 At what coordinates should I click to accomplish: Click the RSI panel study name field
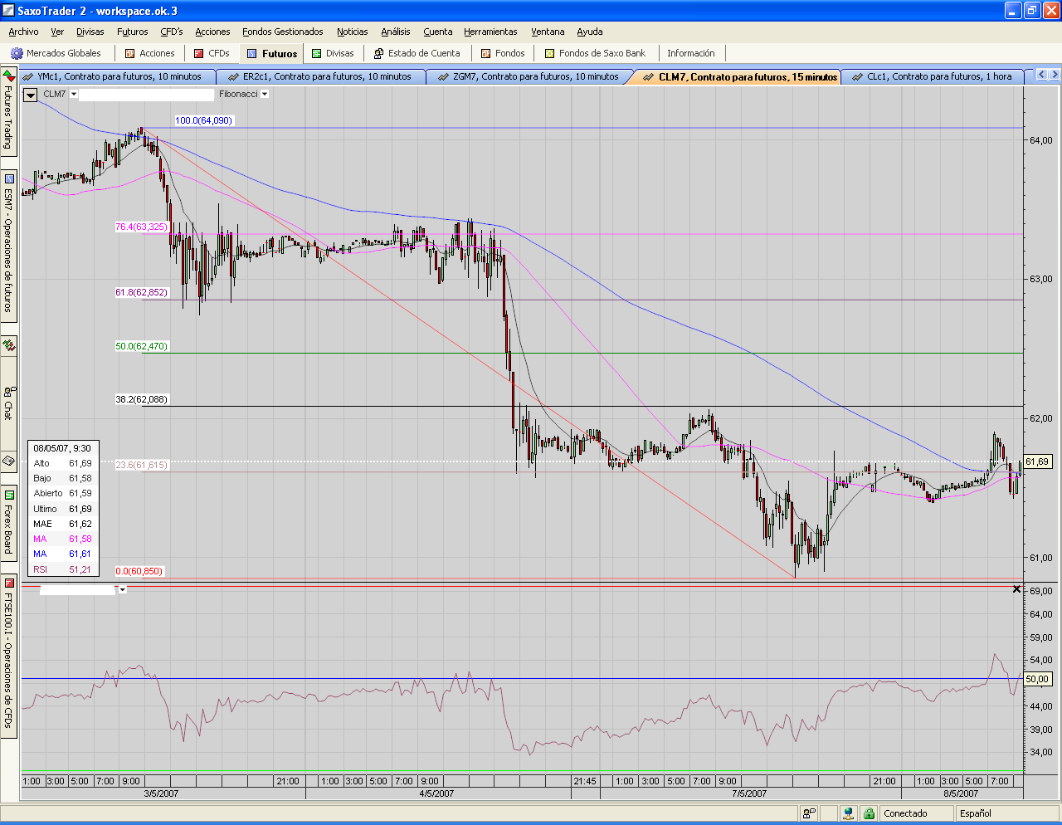(x=78, y=589)
